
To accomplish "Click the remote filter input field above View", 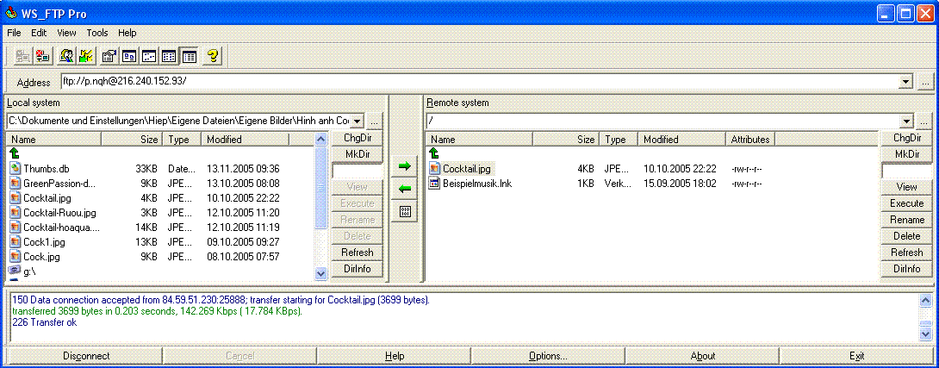I will 906,171.
